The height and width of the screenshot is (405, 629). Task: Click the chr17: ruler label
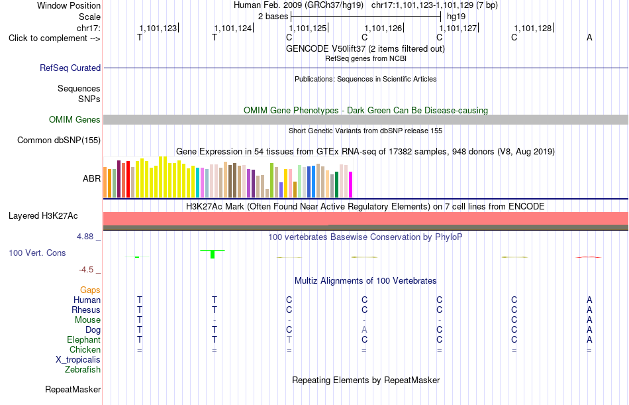tap(89, 28)
